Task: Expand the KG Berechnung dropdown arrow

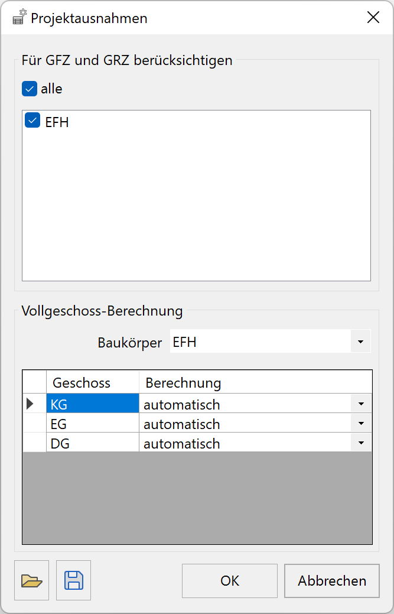Action: (361, 404)
